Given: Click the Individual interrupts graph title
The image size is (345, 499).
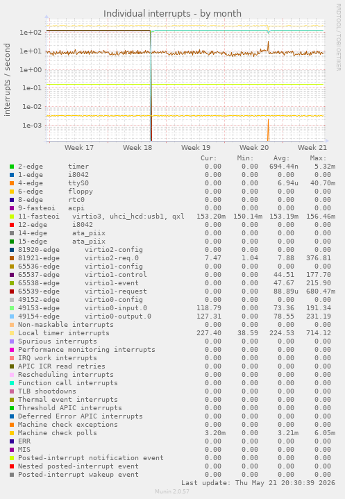Looking at the screenshot, I should pyautogui.click(x=172, y=14).
